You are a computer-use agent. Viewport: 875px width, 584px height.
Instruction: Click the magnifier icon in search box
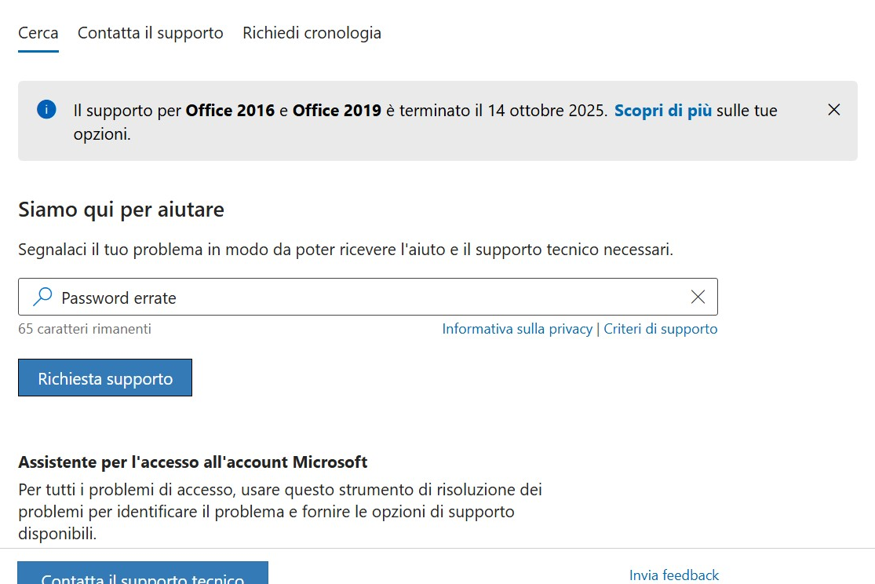43,297
